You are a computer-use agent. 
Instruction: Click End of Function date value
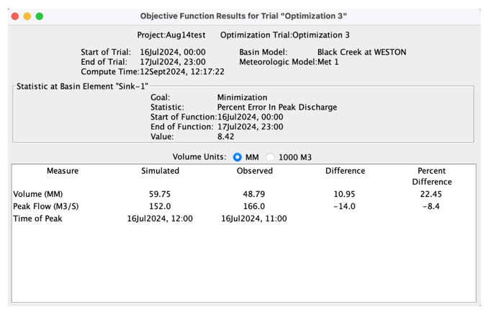[250, 127]
